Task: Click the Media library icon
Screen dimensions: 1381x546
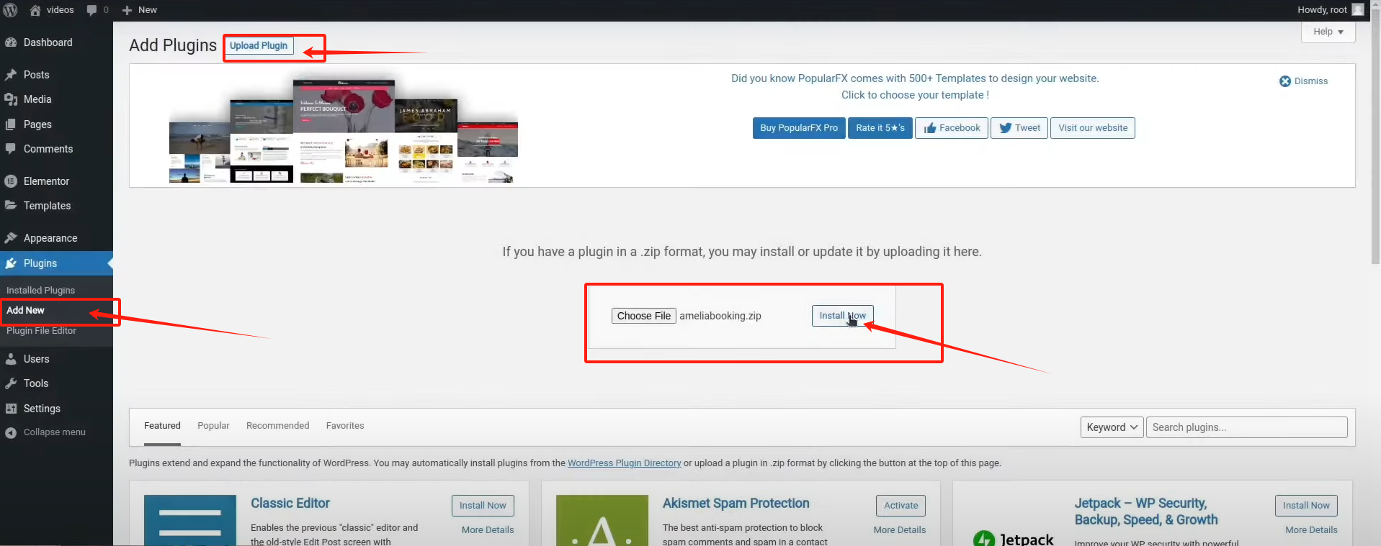Action: click(11, 99)
